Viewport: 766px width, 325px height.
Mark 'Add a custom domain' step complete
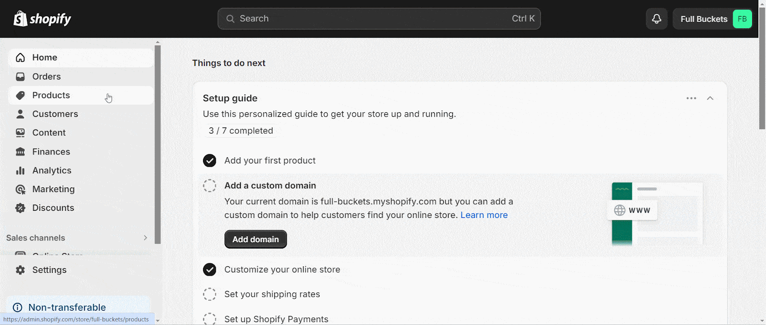pyautogui.click(x=210, y=185)
